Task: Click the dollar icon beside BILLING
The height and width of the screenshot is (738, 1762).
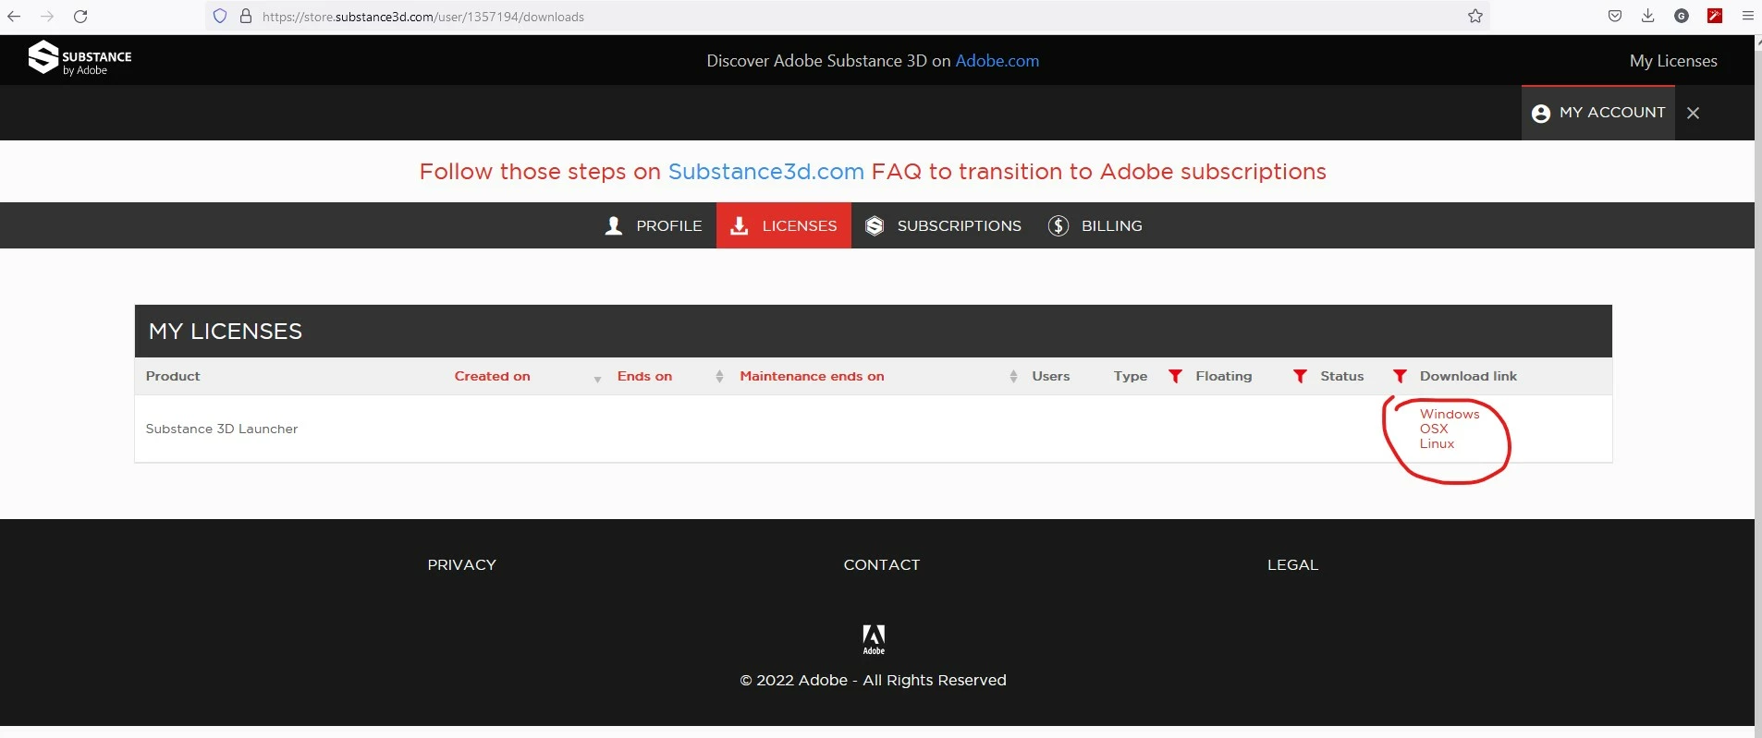Action: 1058,225
